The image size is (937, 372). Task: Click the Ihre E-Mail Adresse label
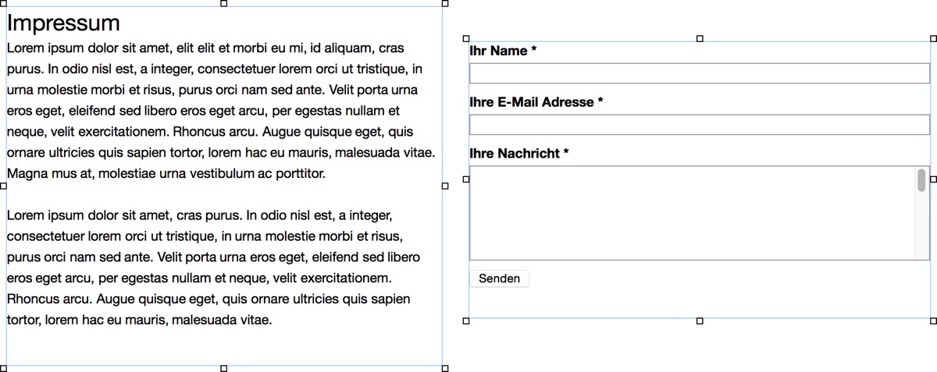536,102
